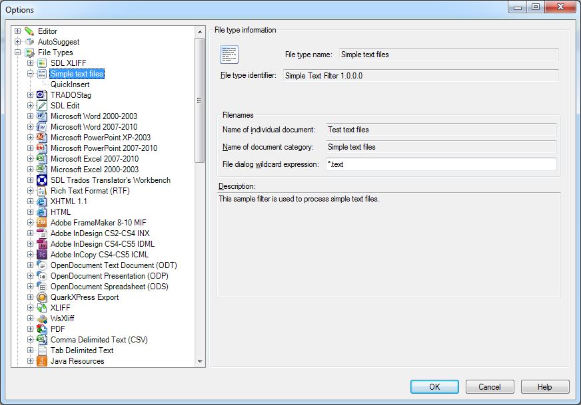The image size is (581, 405).
Task: Select Java Resources in the tree
Action: 77,361
